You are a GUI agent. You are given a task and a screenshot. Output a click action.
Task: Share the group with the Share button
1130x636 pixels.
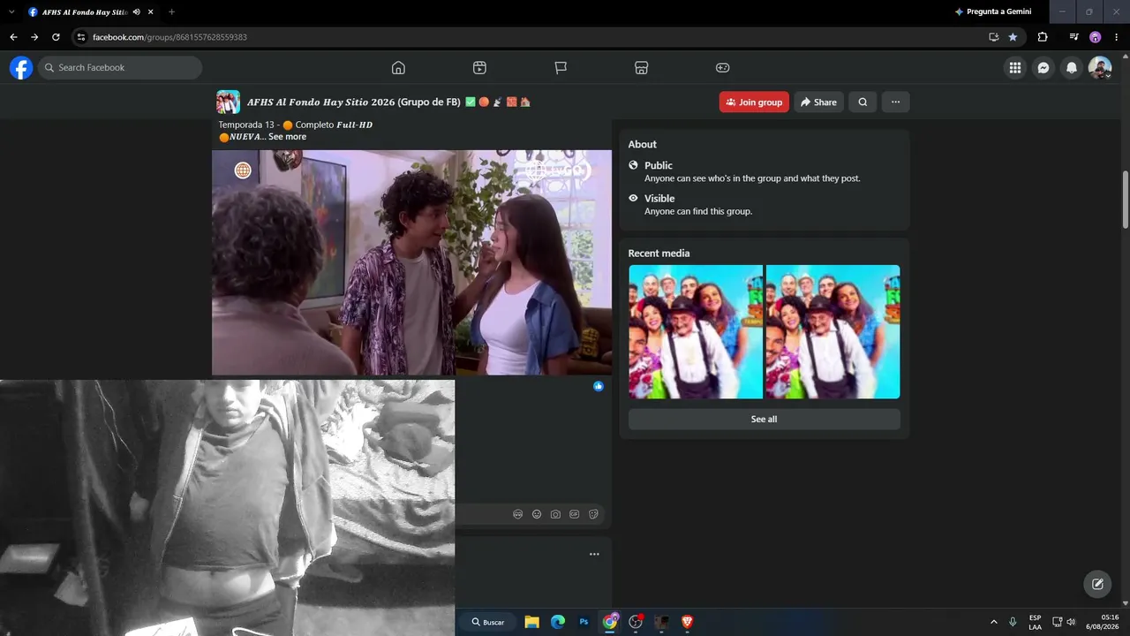tap(818, 102)
